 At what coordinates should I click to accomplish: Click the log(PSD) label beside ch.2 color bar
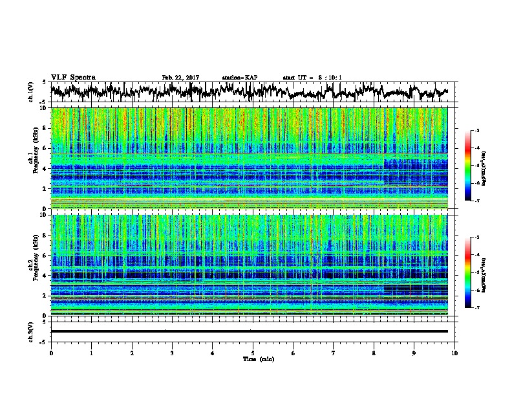pos(484,275)
